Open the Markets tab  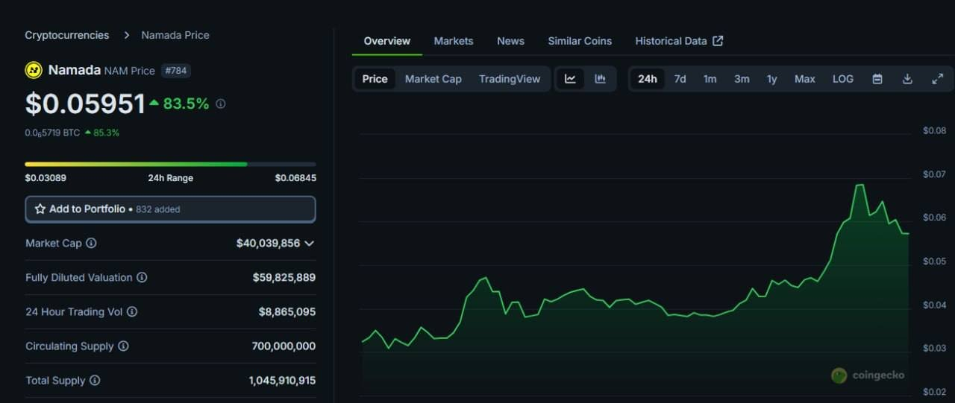tap(454, 41)
